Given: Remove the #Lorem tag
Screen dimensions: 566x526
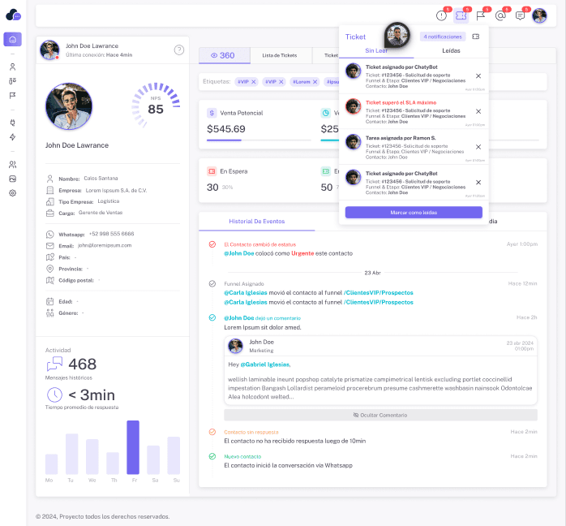Looking at the screenshot, I should [x=315, y=82].
